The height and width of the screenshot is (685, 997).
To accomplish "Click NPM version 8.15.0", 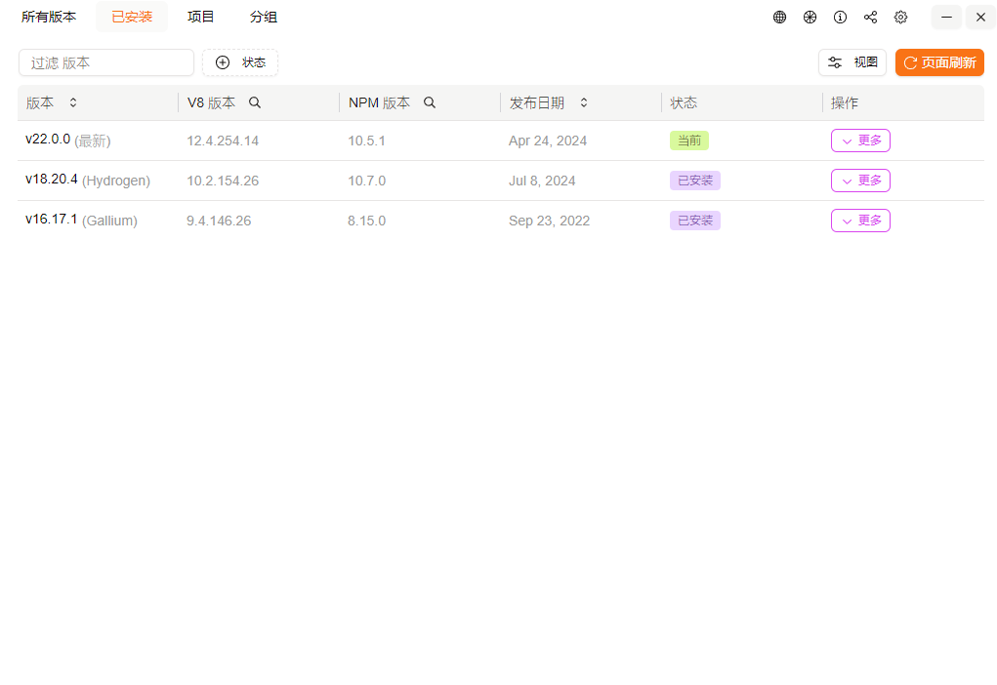I will [367, 222].
